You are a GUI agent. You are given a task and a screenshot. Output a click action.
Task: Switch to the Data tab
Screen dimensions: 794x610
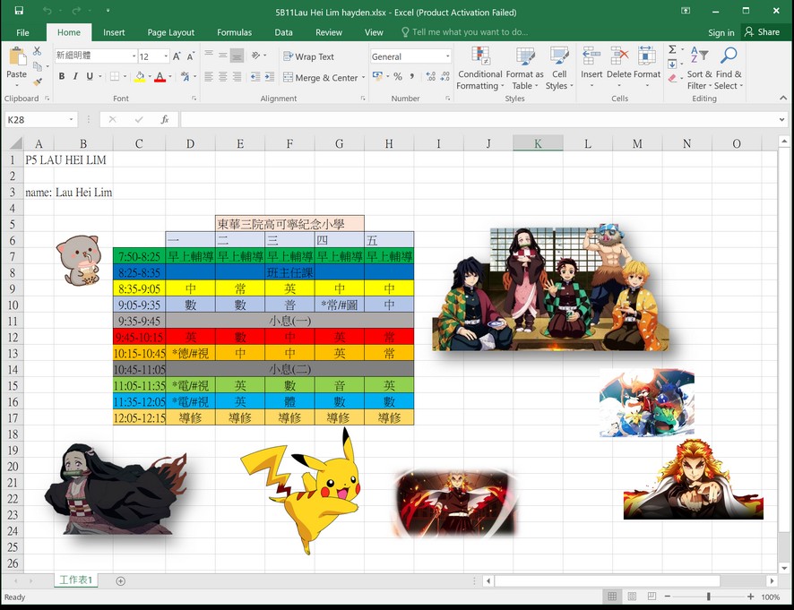(x=283, y=32)
